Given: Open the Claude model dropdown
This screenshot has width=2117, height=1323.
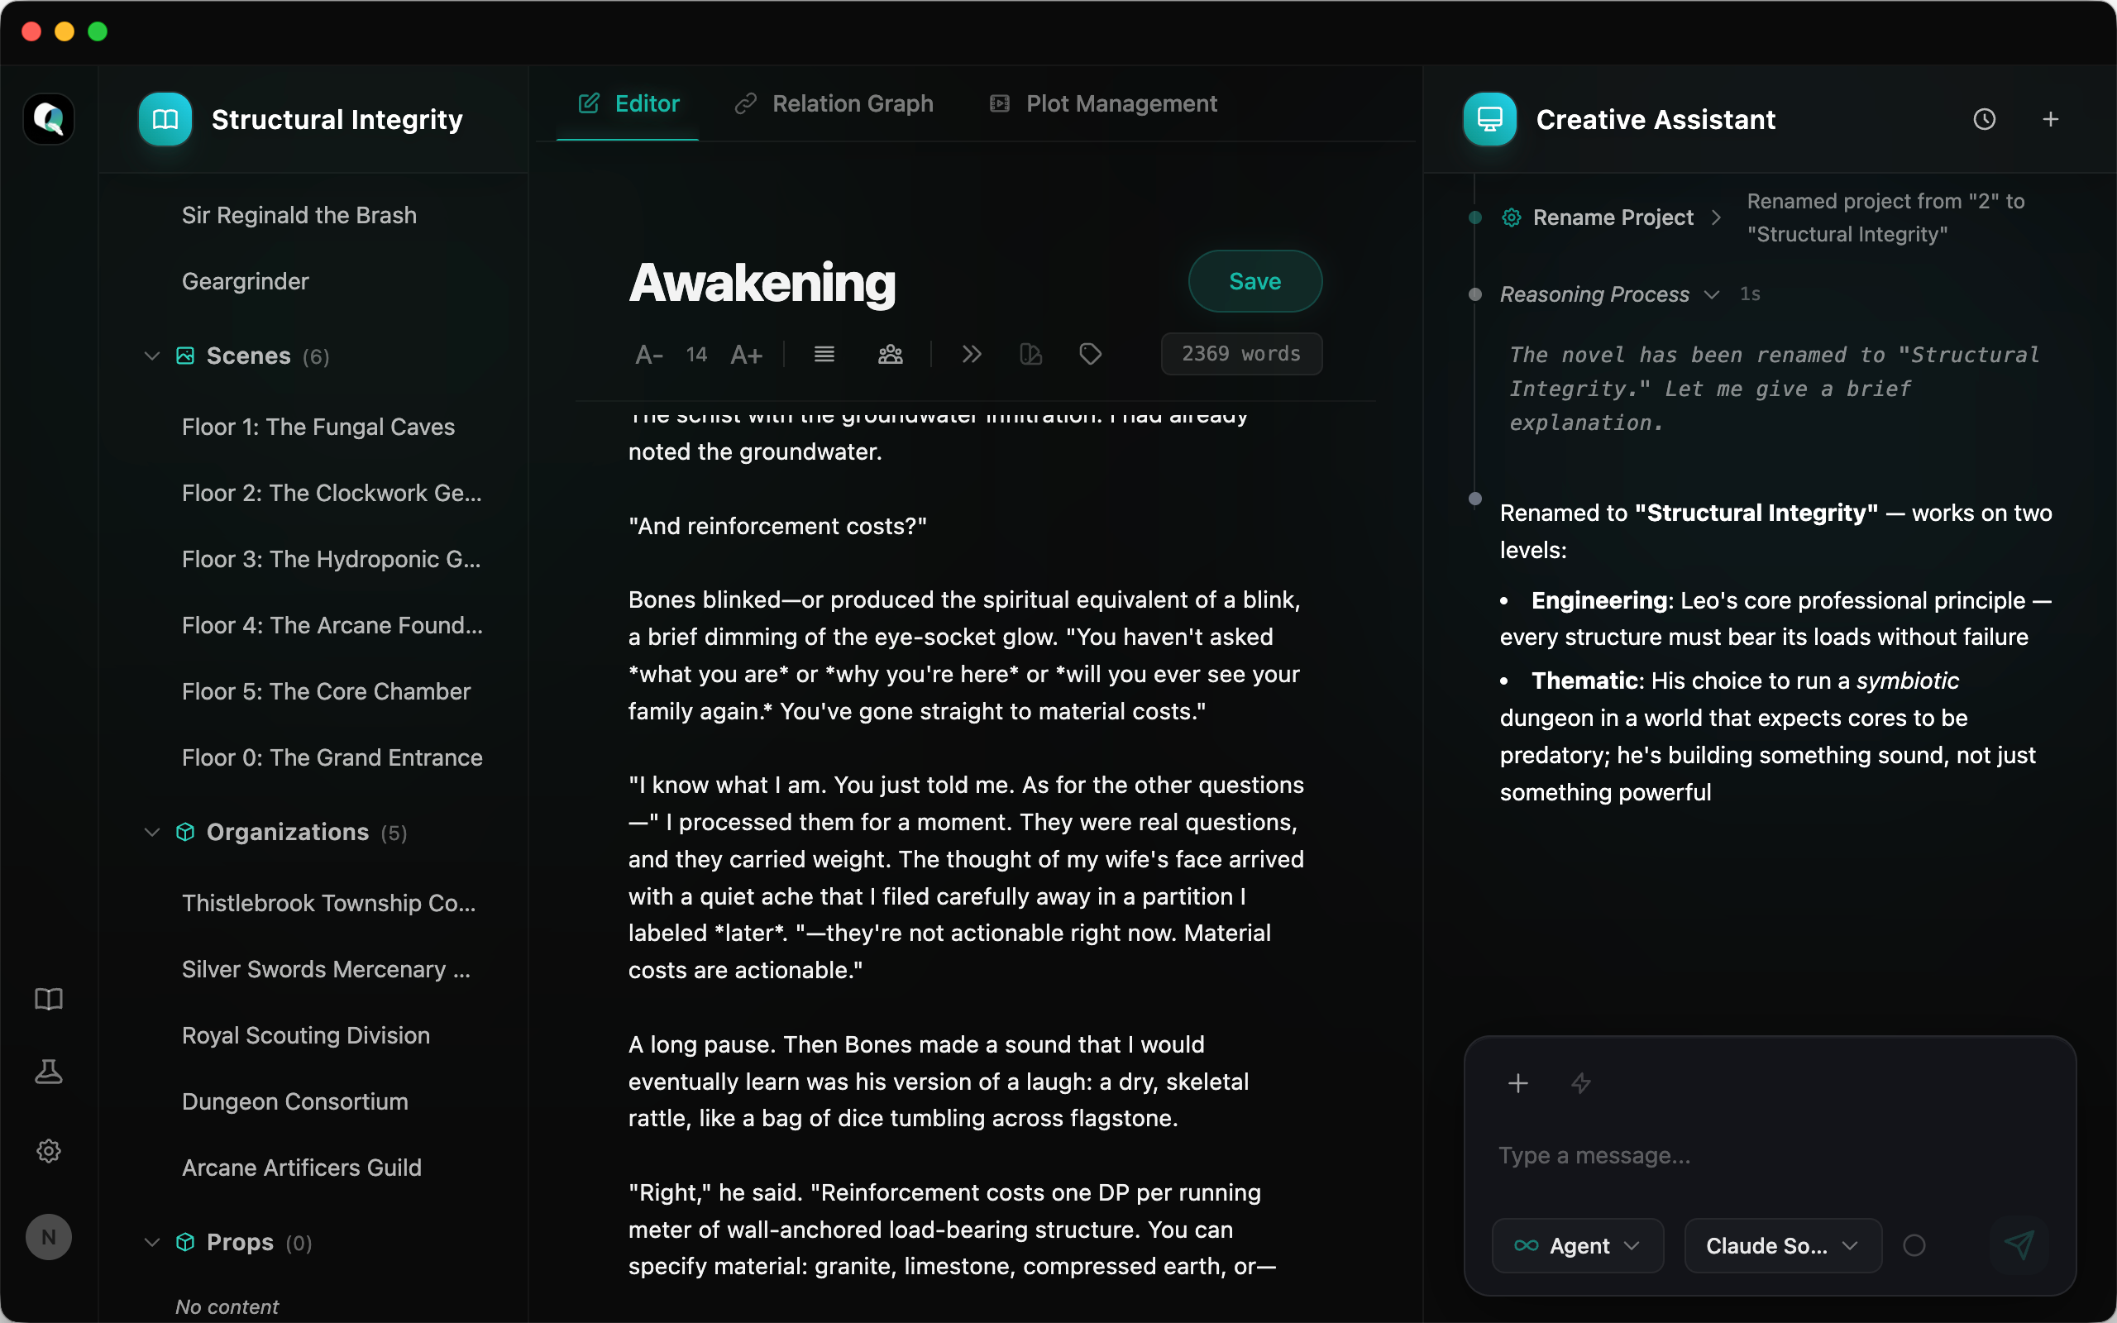Looking at the screenshot, I should click(x=1782, y=1245).
